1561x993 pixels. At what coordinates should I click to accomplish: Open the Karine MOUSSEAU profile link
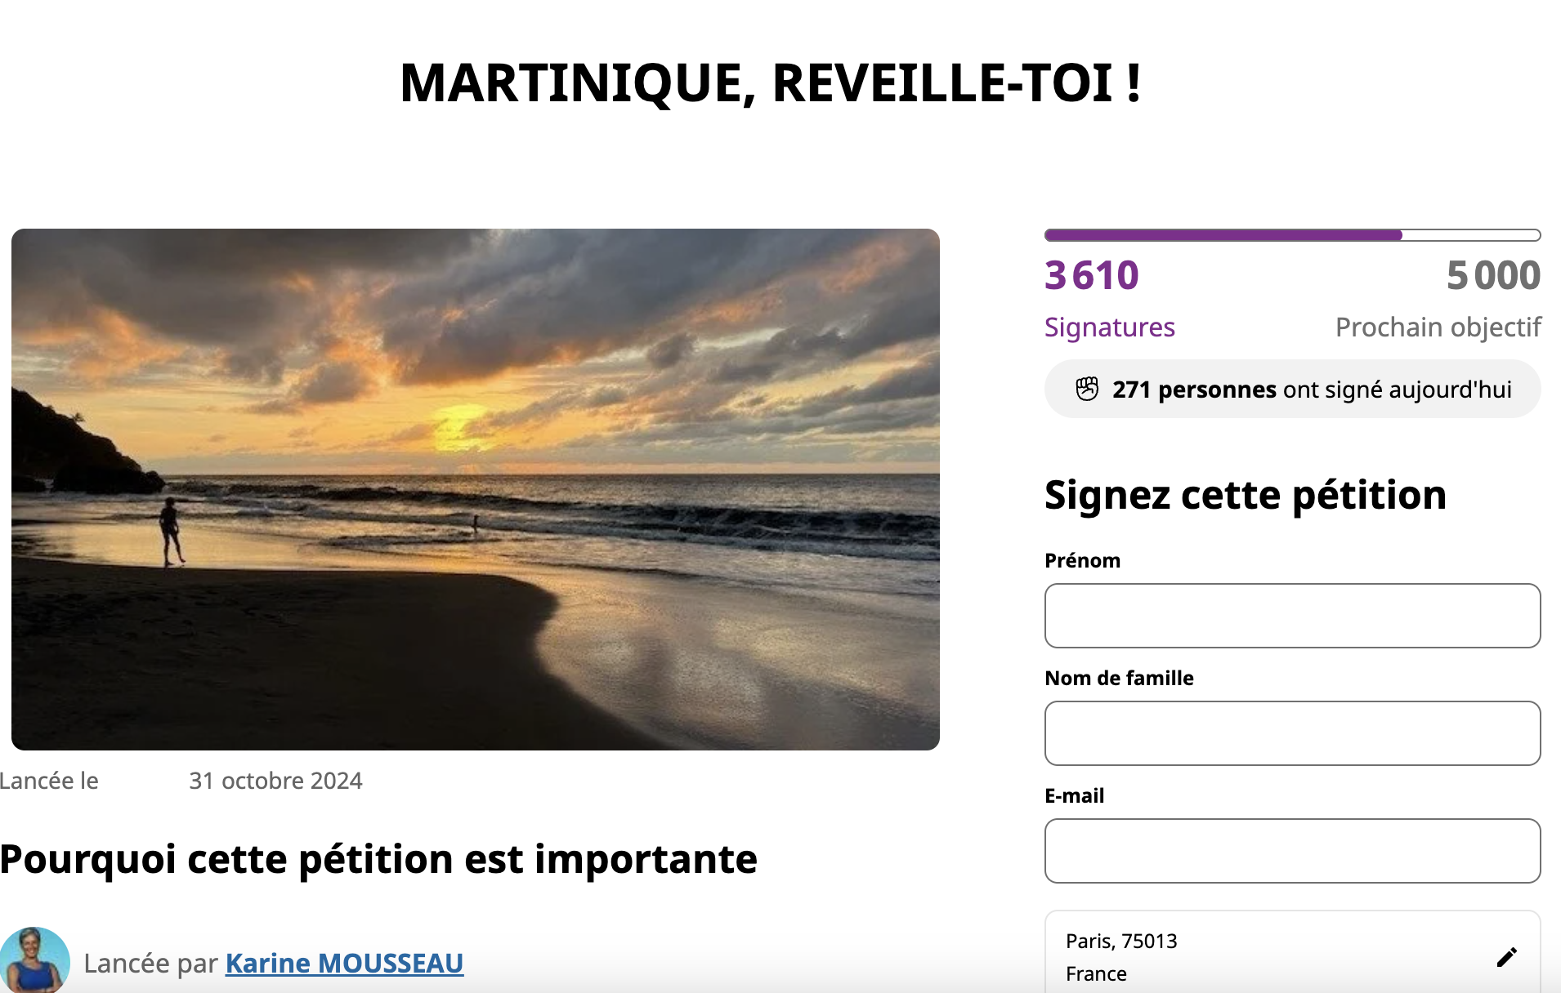tap(344, 963)
